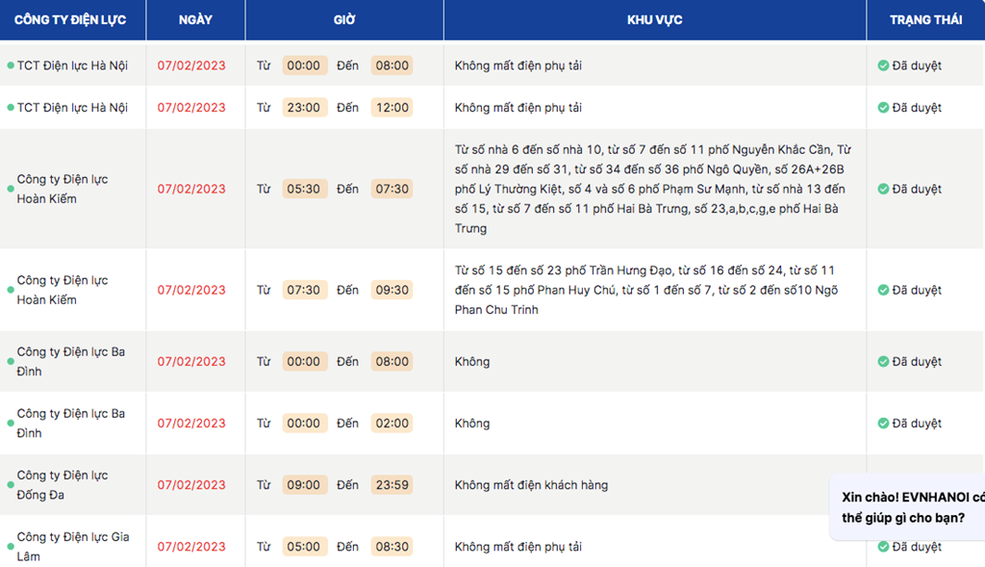
Task: Click the KHU VỰC column header
Action: [x=654, y=20]
